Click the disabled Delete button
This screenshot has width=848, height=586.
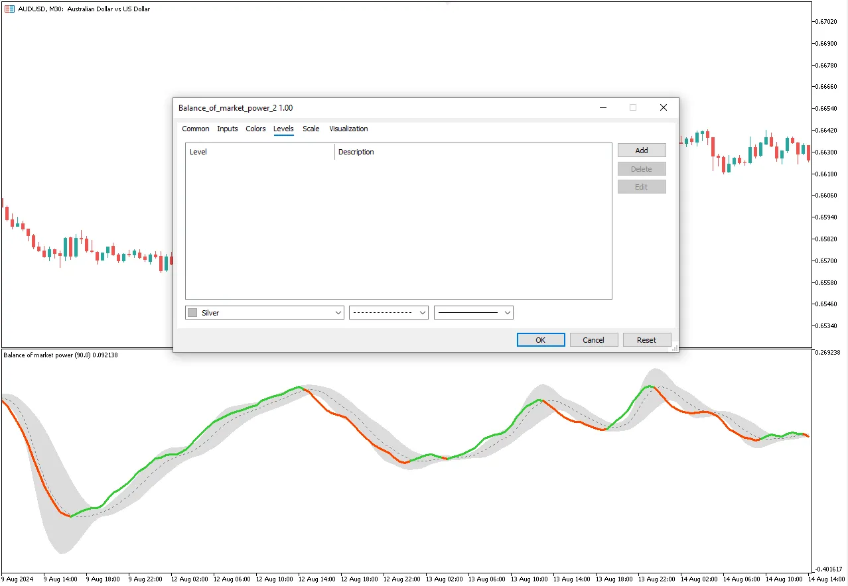(x=642, y=169)
